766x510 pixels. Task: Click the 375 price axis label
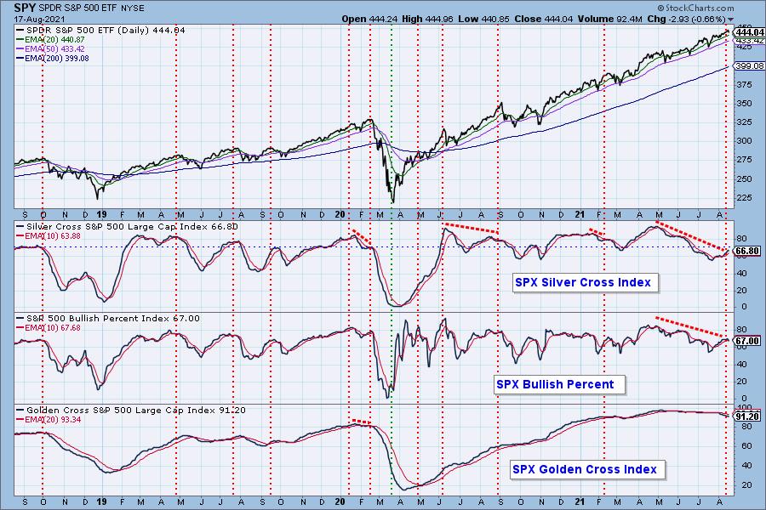coord(744,84)
